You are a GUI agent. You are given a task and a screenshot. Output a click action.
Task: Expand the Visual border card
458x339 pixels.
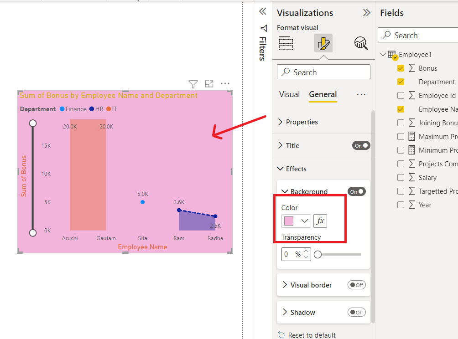[285, 285]
